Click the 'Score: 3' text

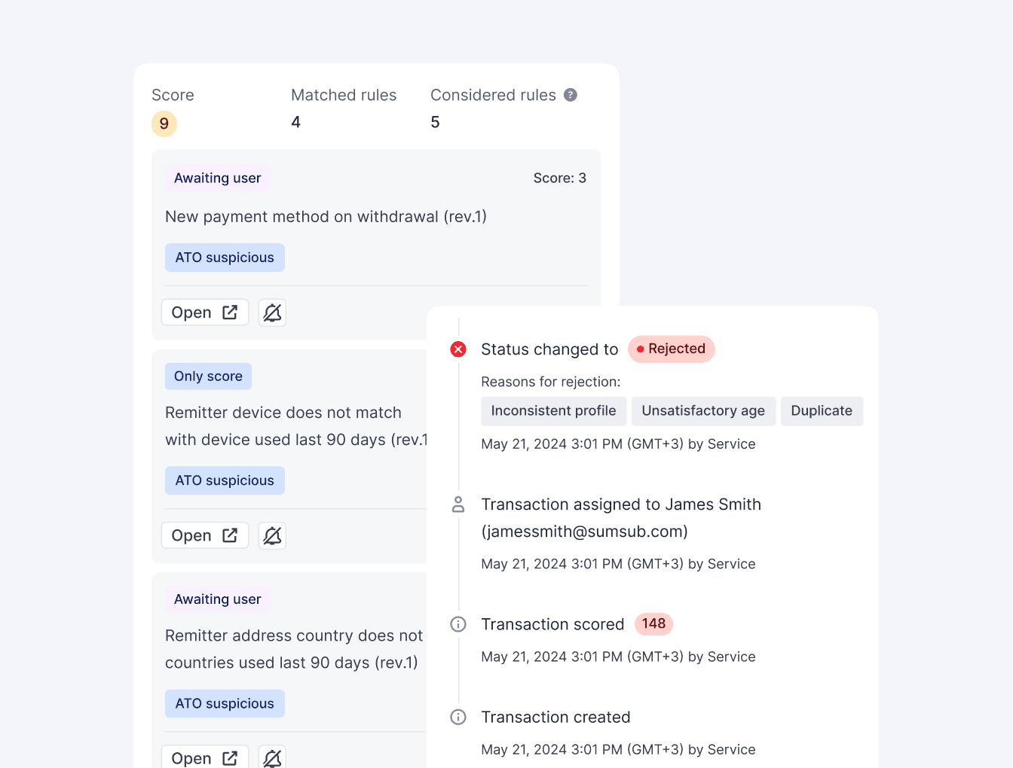559,178
